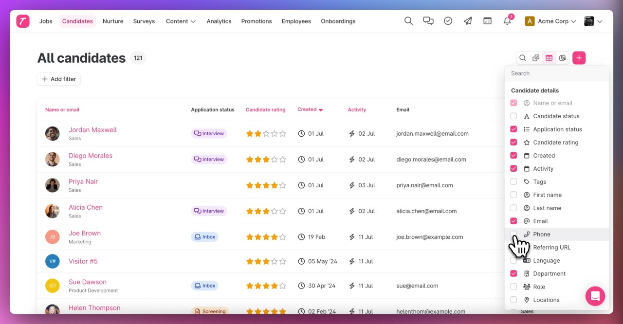The height and width of the screenshot is (324, 623).
Task: Open the pie chart view icon
Action: pos(562,58)
